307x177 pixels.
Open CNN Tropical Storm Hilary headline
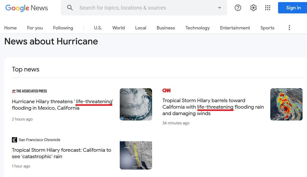coord(213,107)
